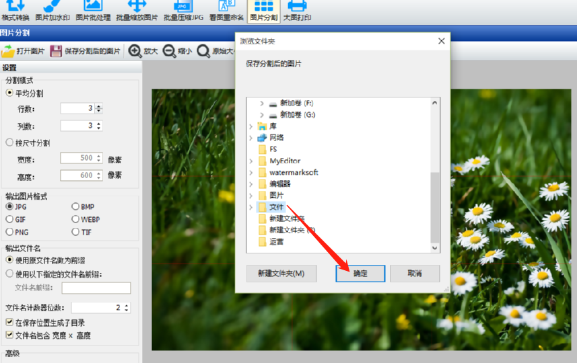This screenshot has height=363, width=577.
Task: Click the 行数 rows stepper
Action: 98,108
